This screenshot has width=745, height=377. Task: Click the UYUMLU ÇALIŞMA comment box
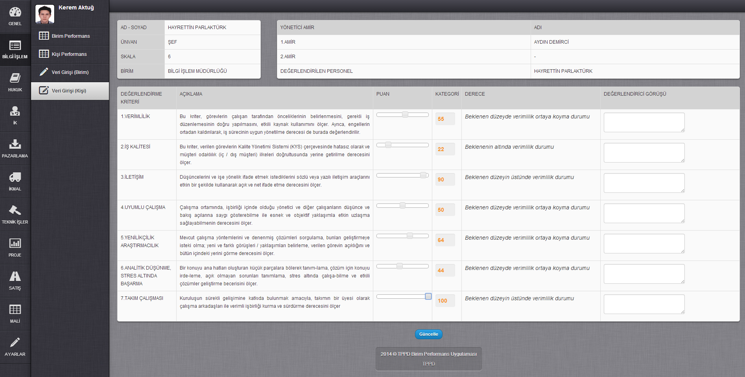pos(644,213)
